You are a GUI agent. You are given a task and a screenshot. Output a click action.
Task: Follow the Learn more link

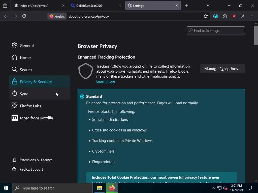tap(106, 81)
